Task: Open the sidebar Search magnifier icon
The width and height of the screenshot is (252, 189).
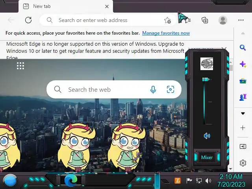Action: pyautogui.click(x=243, y=48)
